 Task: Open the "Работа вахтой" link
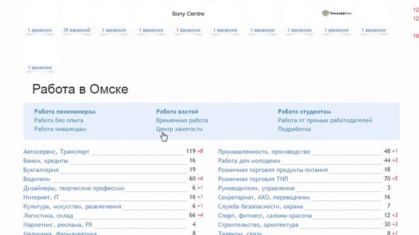click(177, 112)
